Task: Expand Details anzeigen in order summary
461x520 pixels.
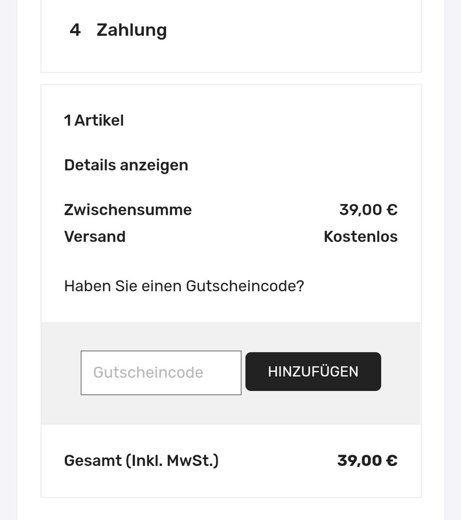Action: (x=126, y=165)
